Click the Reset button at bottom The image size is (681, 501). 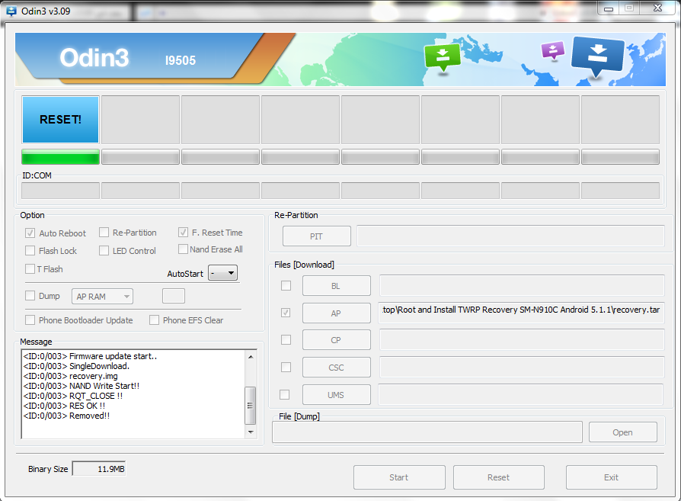[499, 477]
